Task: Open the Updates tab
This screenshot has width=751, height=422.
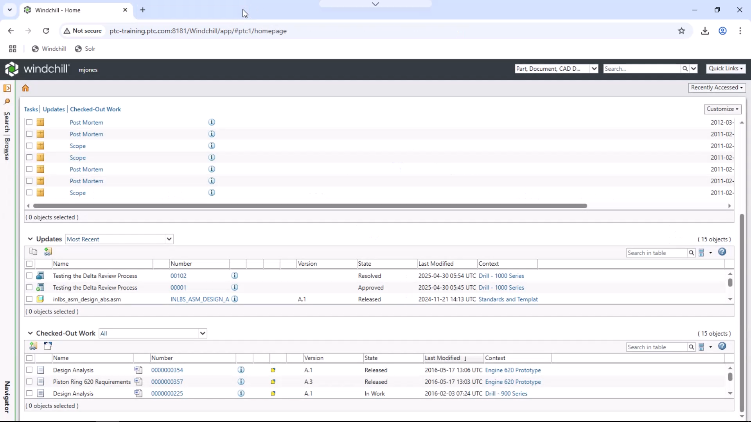Action: (54, 109)
